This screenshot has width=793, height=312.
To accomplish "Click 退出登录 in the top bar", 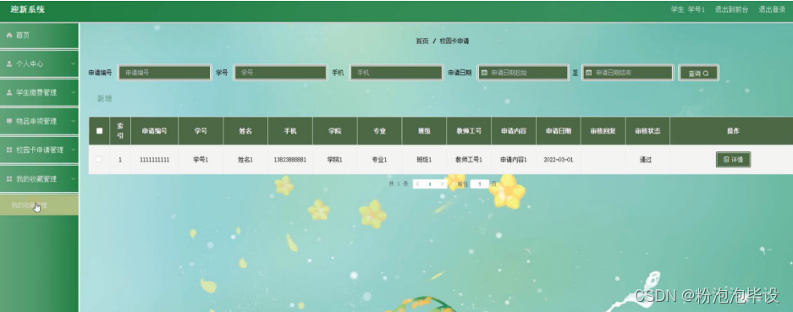I will tap(772, 9).
